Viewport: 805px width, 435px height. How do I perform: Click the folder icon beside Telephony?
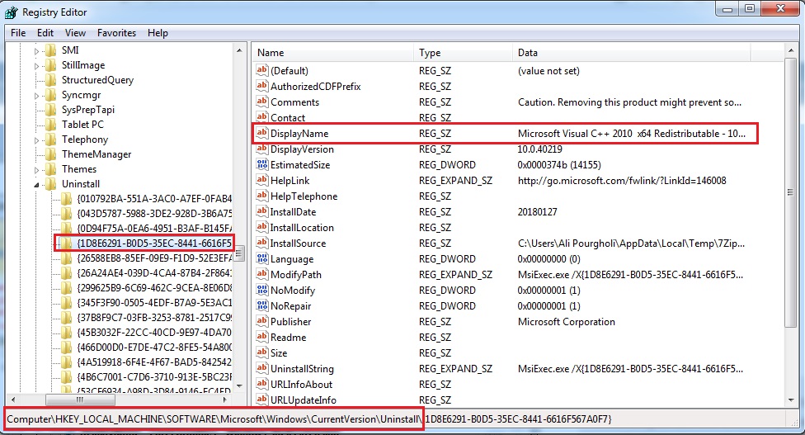51,139
